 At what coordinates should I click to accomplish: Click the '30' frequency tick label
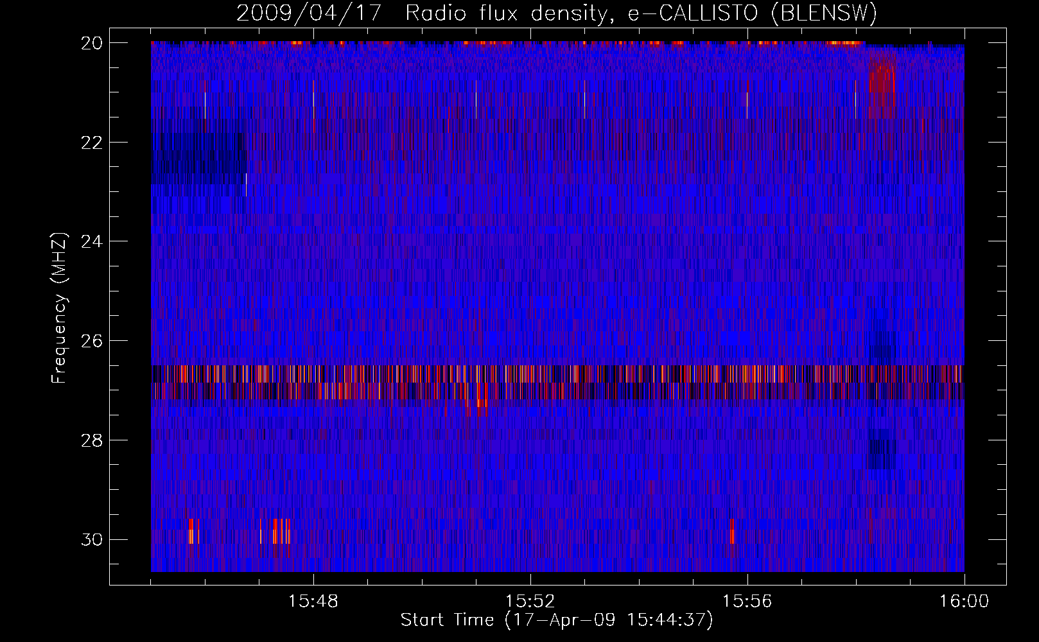(92, 539)
